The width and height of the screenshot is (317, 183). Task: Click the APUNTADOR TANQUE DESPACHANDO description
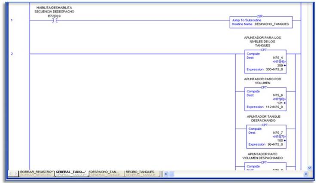point(263,119)
